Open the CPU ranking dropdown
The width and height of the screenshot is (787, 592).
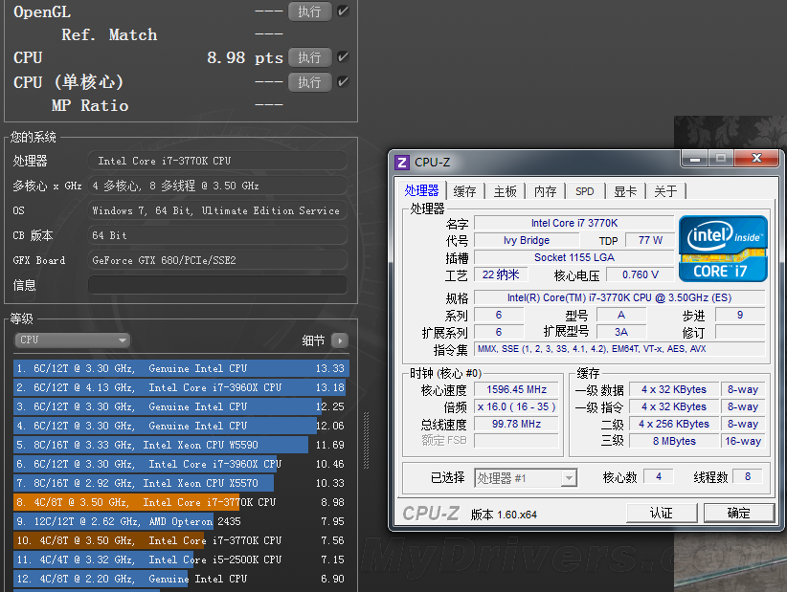pyautogui.click(x=73, y=340)
